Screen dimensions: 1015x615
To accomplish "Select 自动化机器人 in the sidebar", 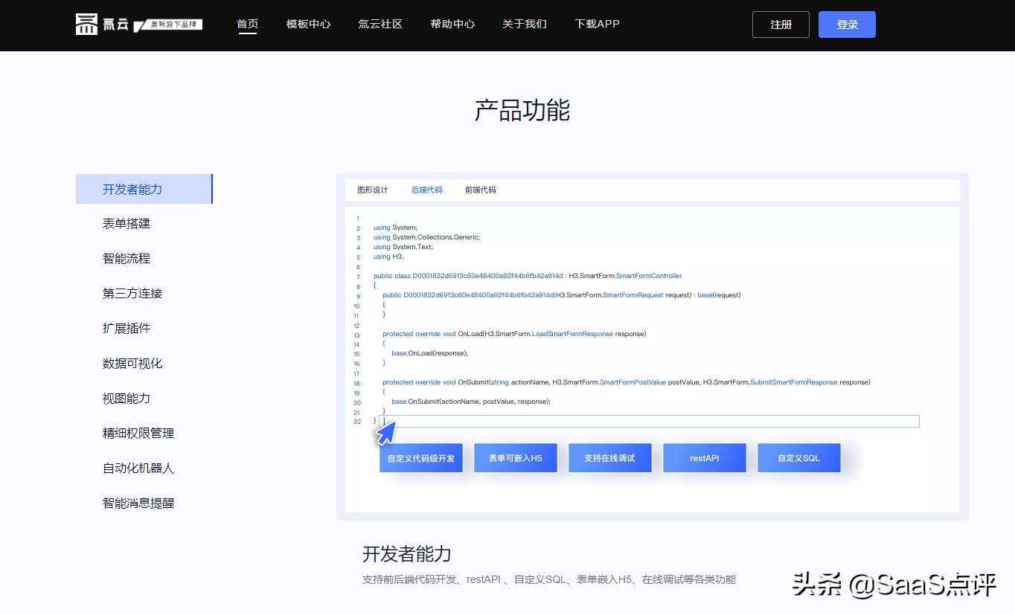I will pyautogui.click(x=138, y=469).
